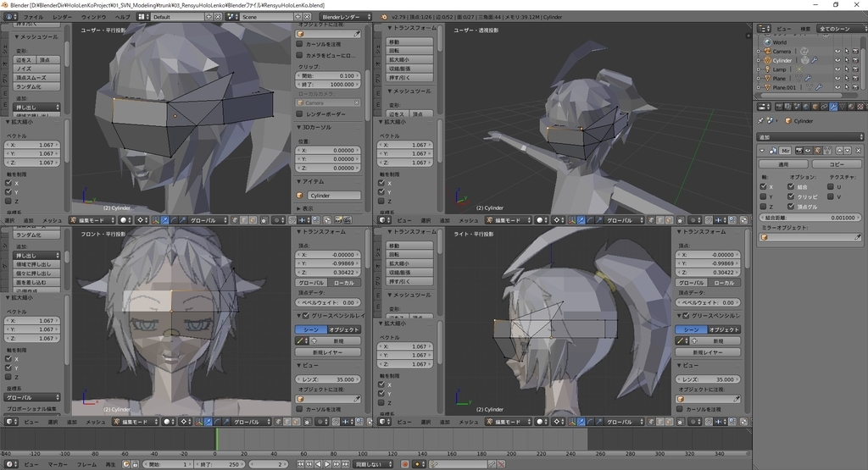Click the ノイズ mesh tool button

coord(36,69)
